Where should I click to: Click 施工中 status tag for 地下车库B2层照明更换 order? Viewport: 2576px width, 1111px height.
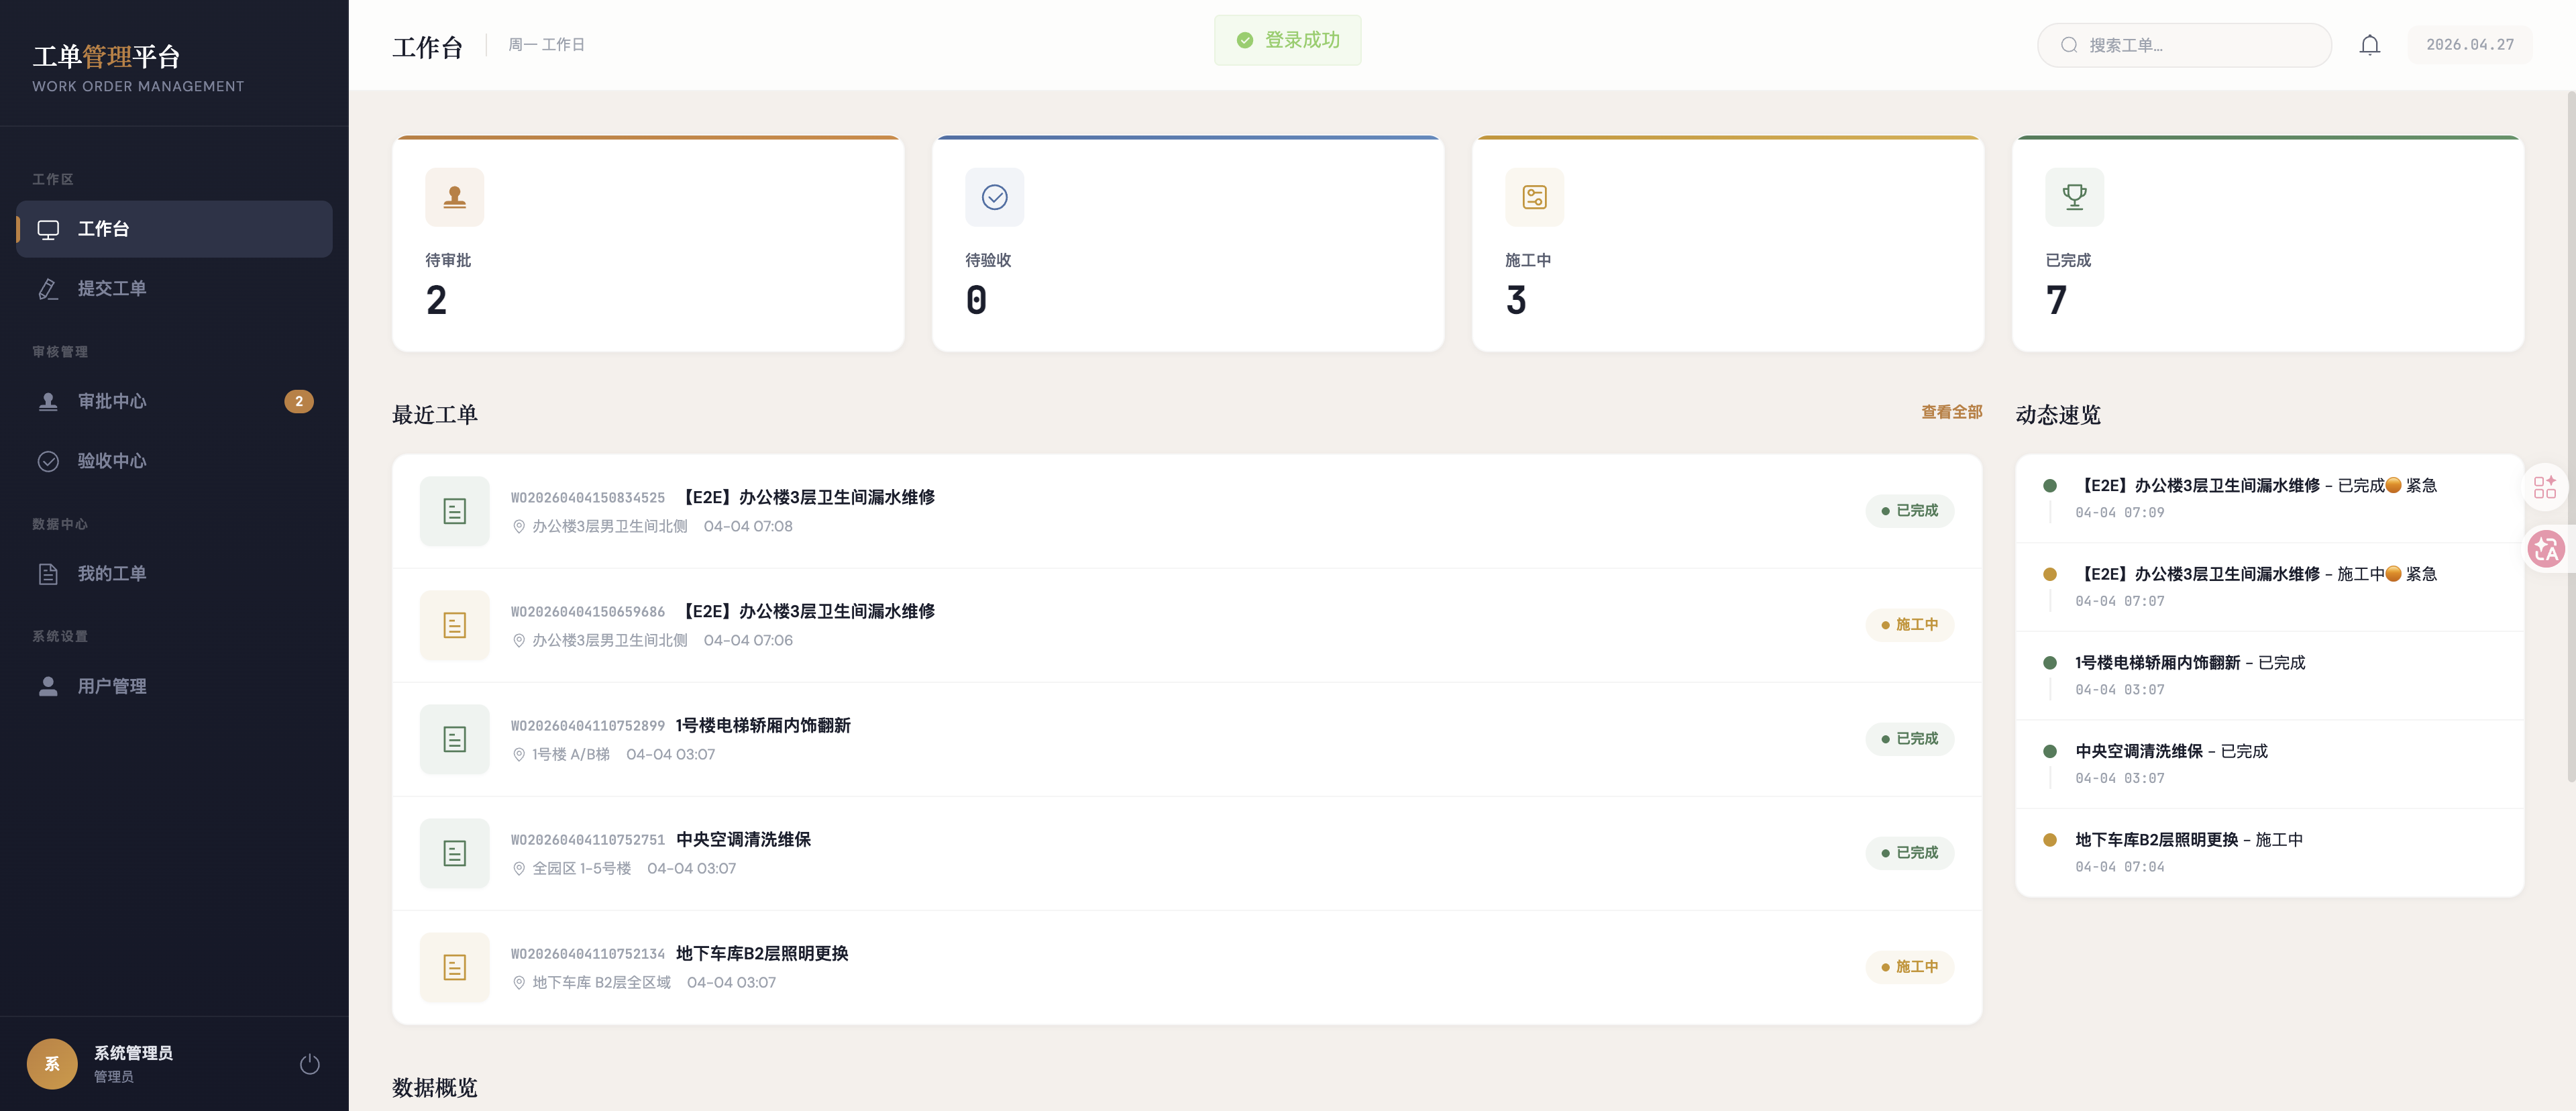pos(1909,967)
